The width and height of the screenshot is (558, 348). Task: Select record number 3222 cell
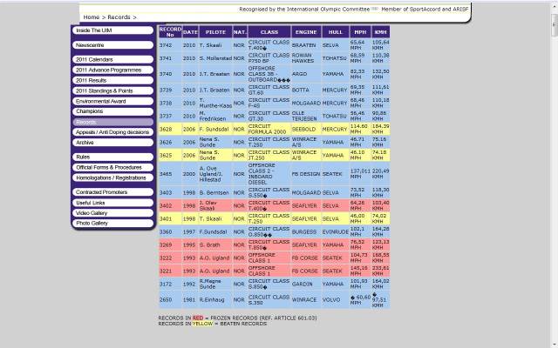(170, 258)
